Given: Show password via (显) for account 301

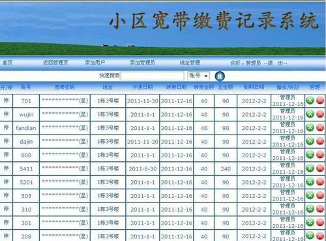Looking at the screenshot, I should point(83,223).
